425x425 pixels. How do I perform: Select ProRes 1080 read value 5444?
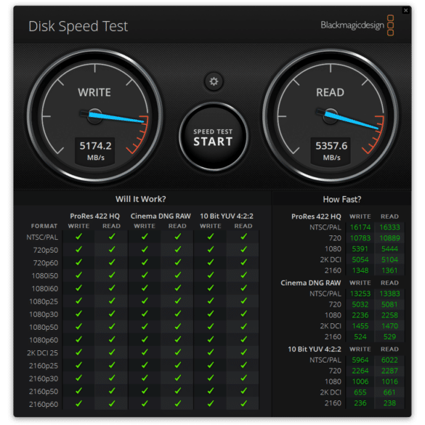[389, 248]
